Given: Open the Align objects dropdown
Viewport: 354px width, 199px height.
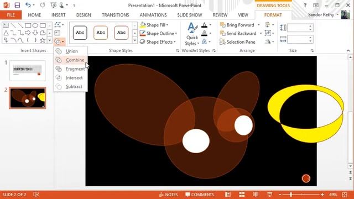Looking at the screenshot, I should pos(269,25).
